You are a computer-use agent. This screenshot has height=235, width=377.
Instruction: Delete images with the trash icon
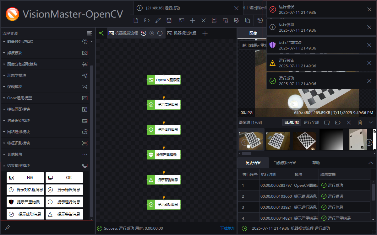point(359,123)
